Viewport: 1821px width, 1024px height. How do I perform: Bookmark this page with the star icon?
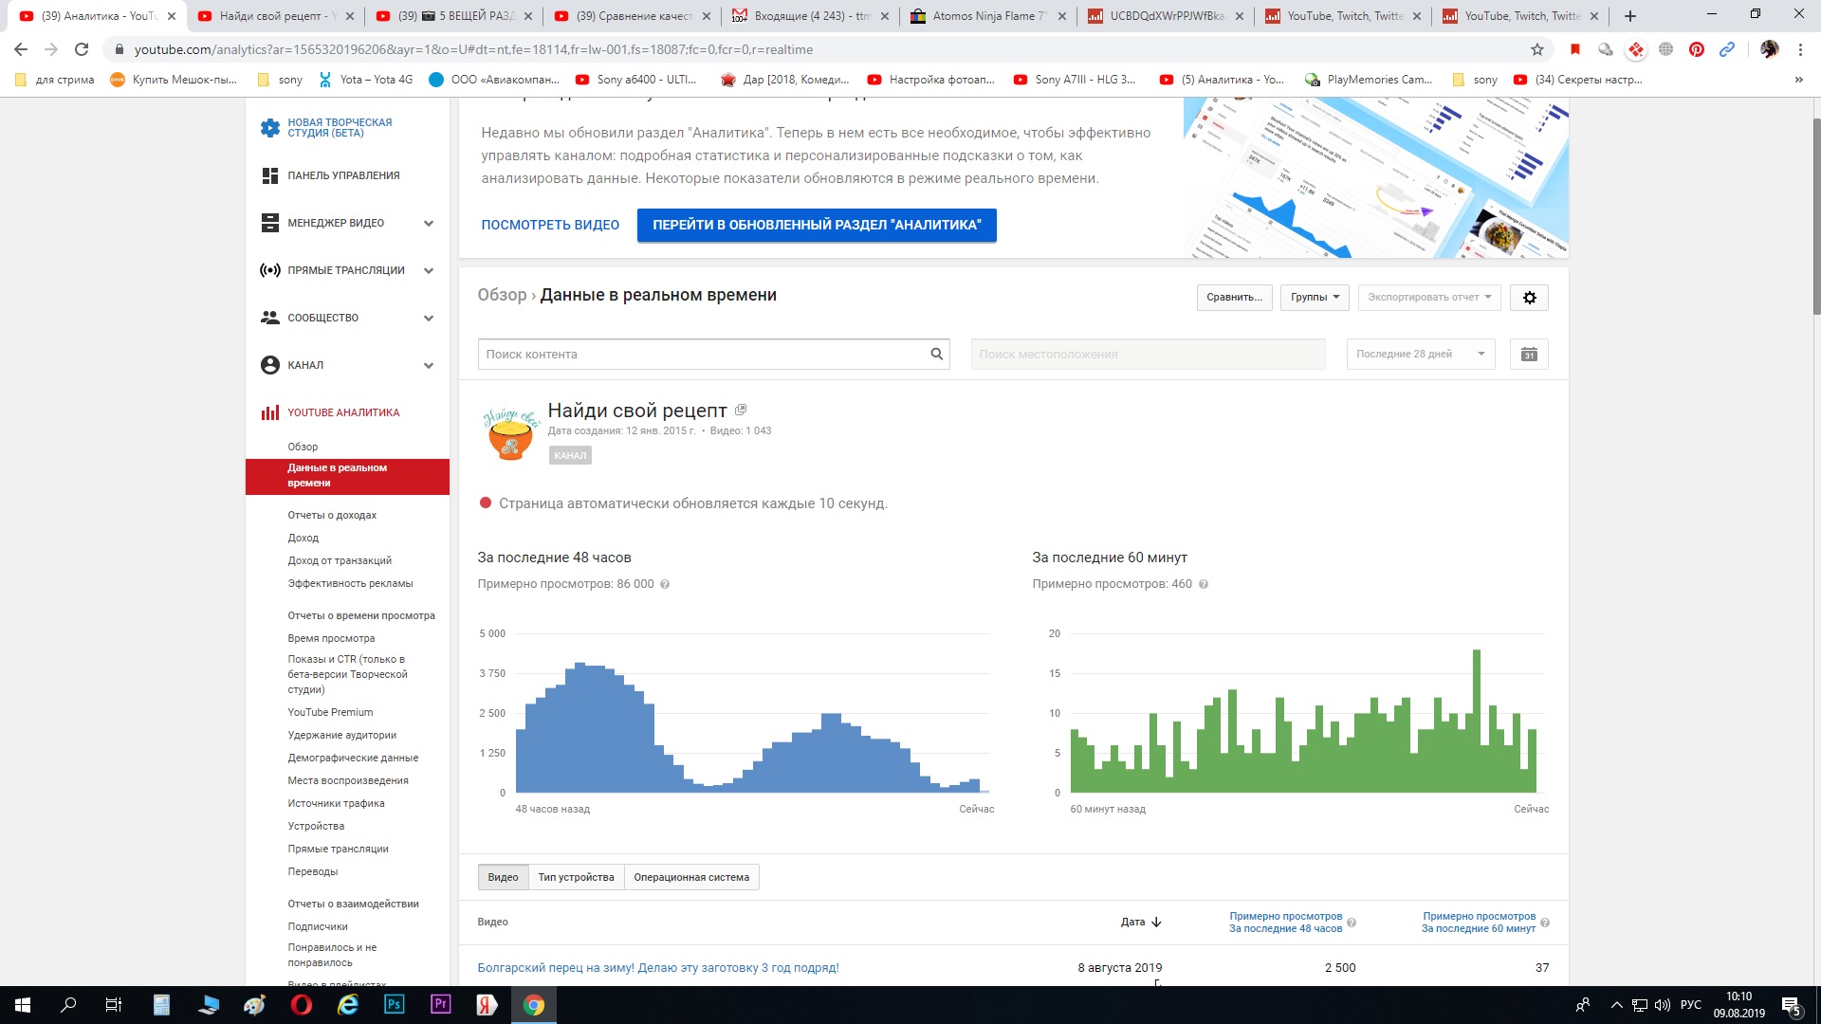1537,49
